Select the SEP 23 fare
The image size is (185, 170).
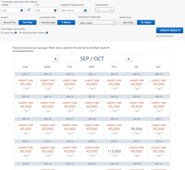pos(136,107)
